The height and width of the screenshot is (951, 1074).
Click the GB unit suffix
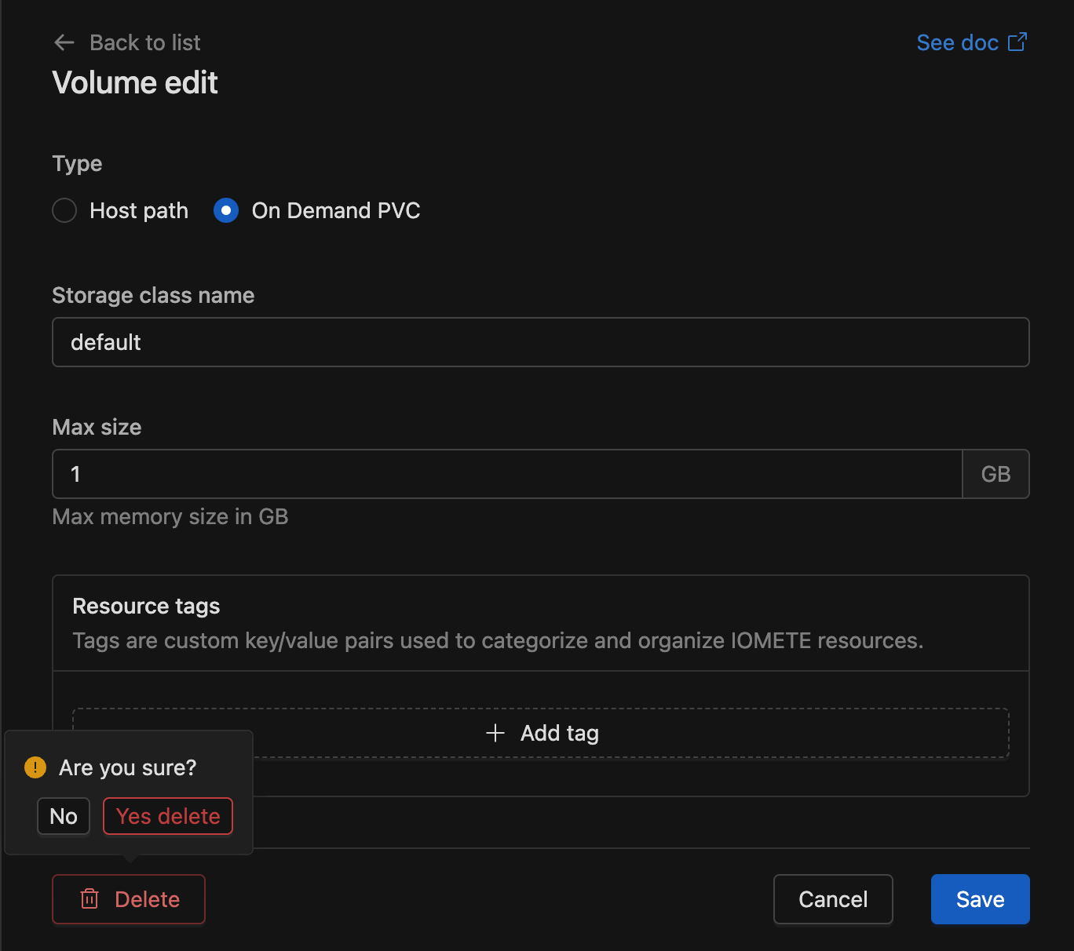[995, 474]
